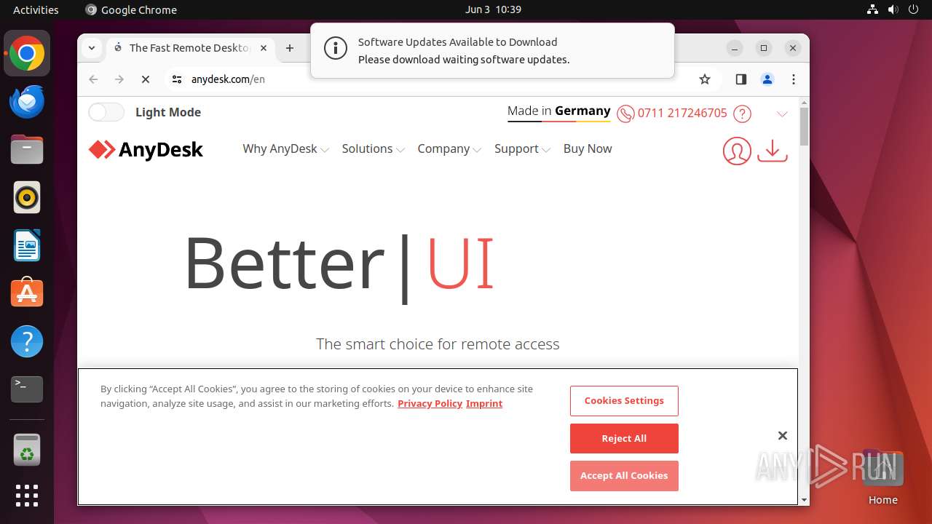Open the Help app from the dock
This screenshot has width=932, height=524.
[x=27, y=341]
